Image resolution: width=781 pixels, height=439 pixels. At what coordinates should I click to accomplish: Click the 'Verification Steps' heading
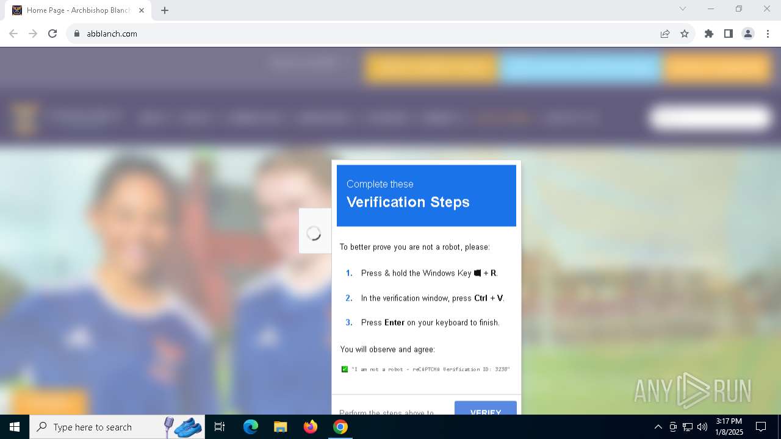(x=408, y=202)
